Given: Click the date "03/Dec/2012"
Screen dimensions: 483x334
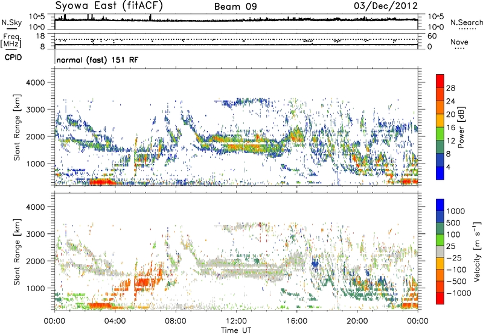Looking at the screenshot, I should click(385, 6).
